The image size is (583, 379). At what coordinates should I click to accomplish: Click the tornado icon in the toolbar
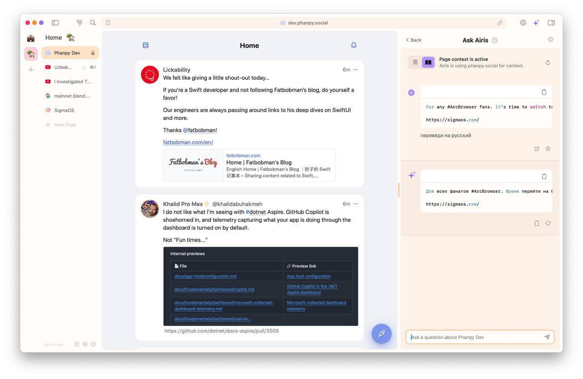click(79, 23)
